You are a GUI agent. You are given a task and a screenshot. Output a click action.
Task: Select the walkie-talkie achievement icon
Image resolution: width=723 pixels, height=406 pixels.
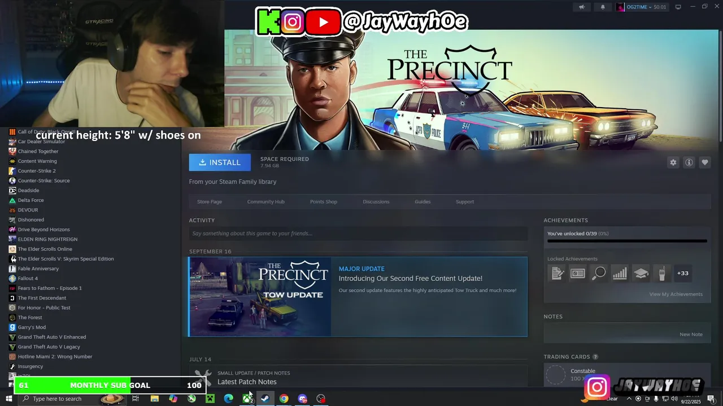(661, 273)
